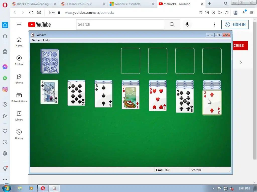Open the three-dots sidebar setup icon
The image size is (257, 192).
click(5, 179)
